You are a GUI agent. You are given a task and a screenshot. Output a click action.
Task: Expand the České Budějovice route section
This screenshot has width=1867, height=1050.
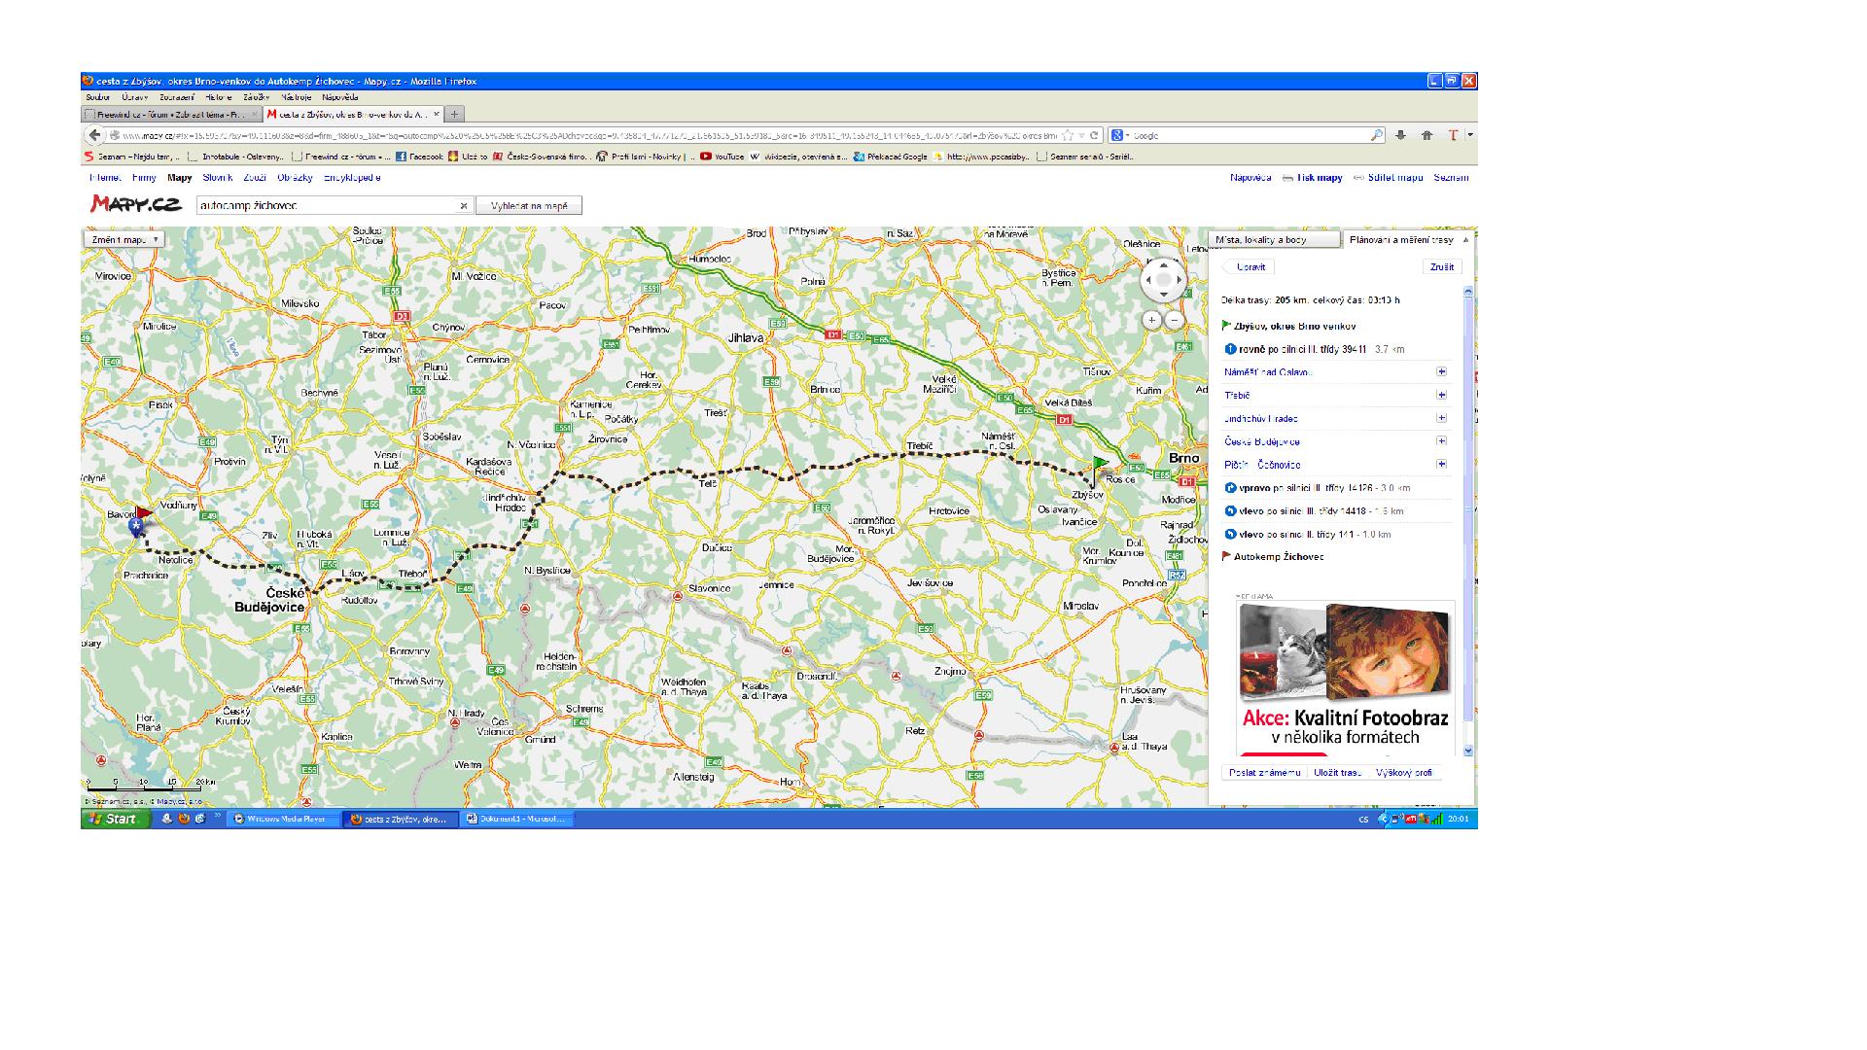[1441, 441]
